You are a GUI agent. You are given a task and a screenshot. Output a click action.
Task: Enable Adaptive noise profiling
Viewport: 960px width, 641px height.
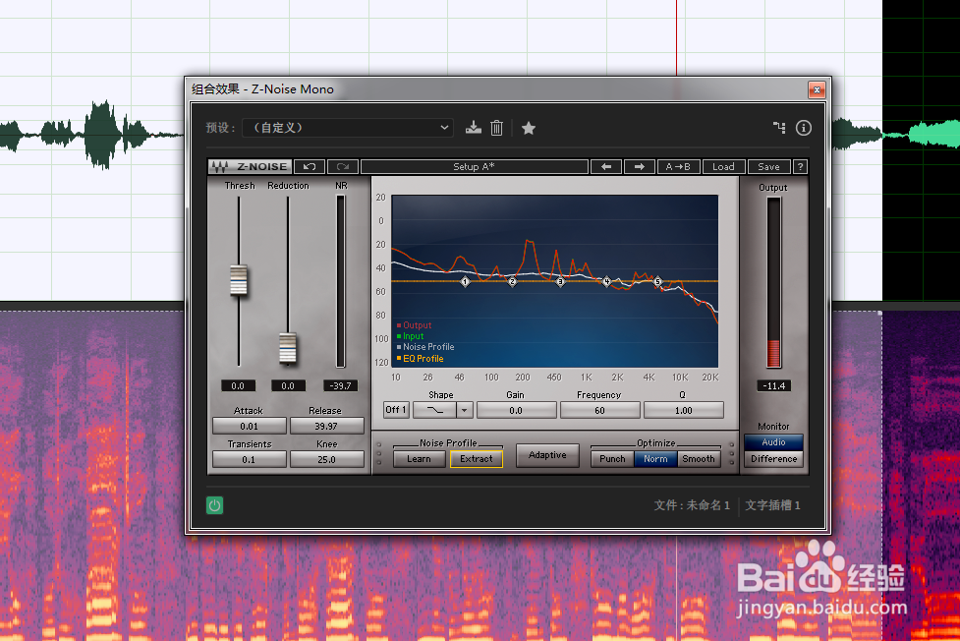pos(547,455)
